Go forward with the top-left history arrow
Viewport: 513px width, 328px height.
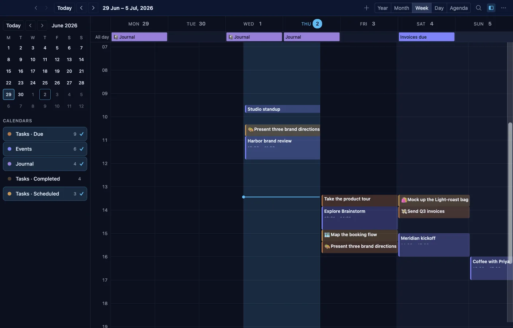pos(46,8)
